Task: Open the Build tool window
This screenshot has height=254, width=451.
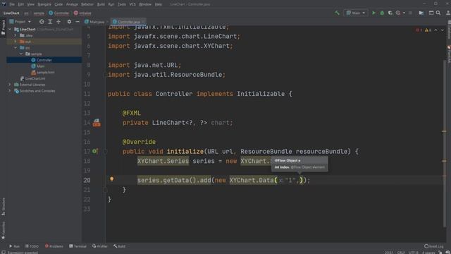Action: coord(119,246)
